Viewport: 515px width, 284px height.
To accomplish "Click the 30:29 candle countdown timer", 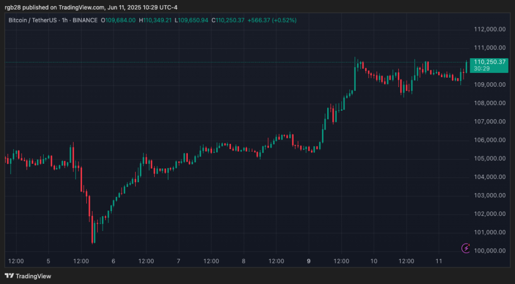I will (481, 69).
